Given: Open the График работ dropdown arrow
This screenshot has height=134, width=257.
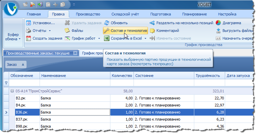Looking at the screenshot, I should pos(99,39).
